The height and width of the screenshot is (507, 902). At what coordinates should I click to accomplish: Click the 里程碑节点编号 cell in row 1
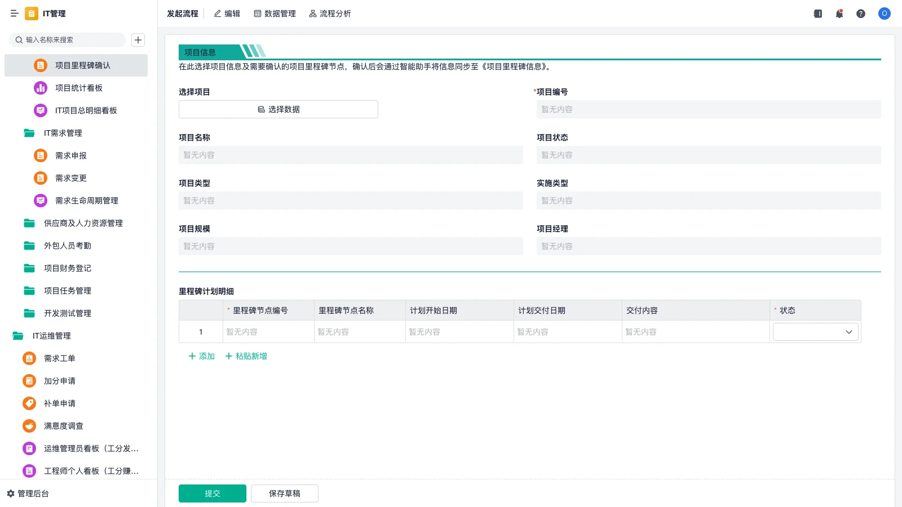[x=268, y=332]
